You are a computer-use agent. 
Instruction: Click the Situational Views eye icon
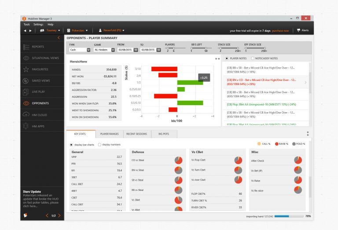pos(26,58)
